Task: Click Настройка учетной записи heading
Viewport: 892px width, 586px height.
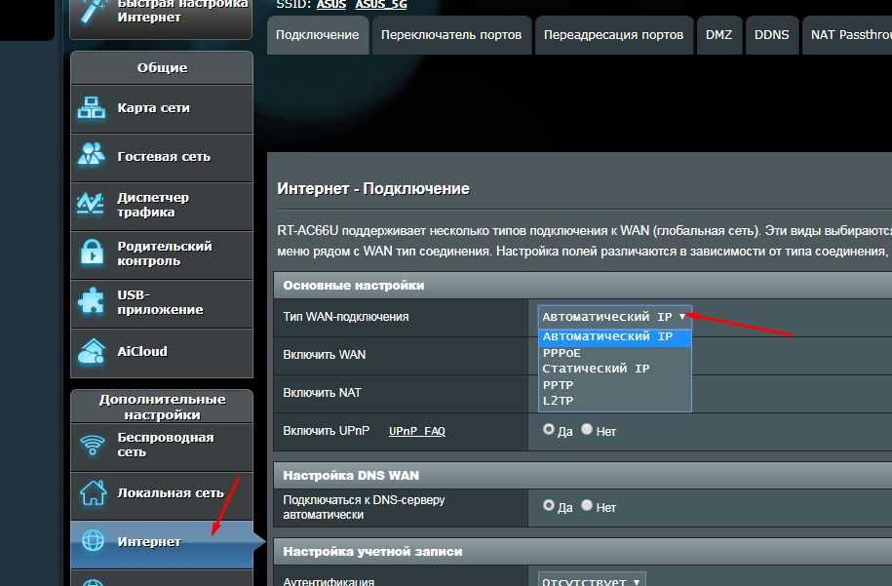Action: 372,551
